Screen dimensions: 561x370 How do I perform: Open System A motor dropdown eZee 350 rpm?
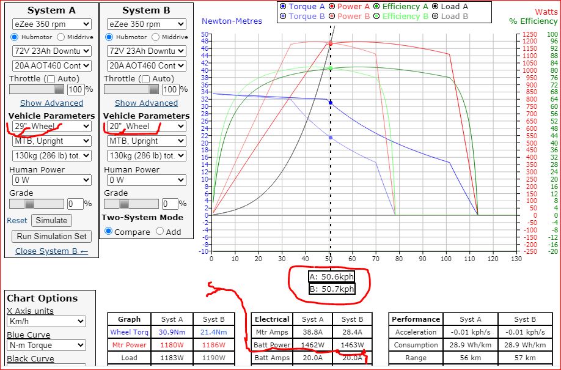(51, 24)
